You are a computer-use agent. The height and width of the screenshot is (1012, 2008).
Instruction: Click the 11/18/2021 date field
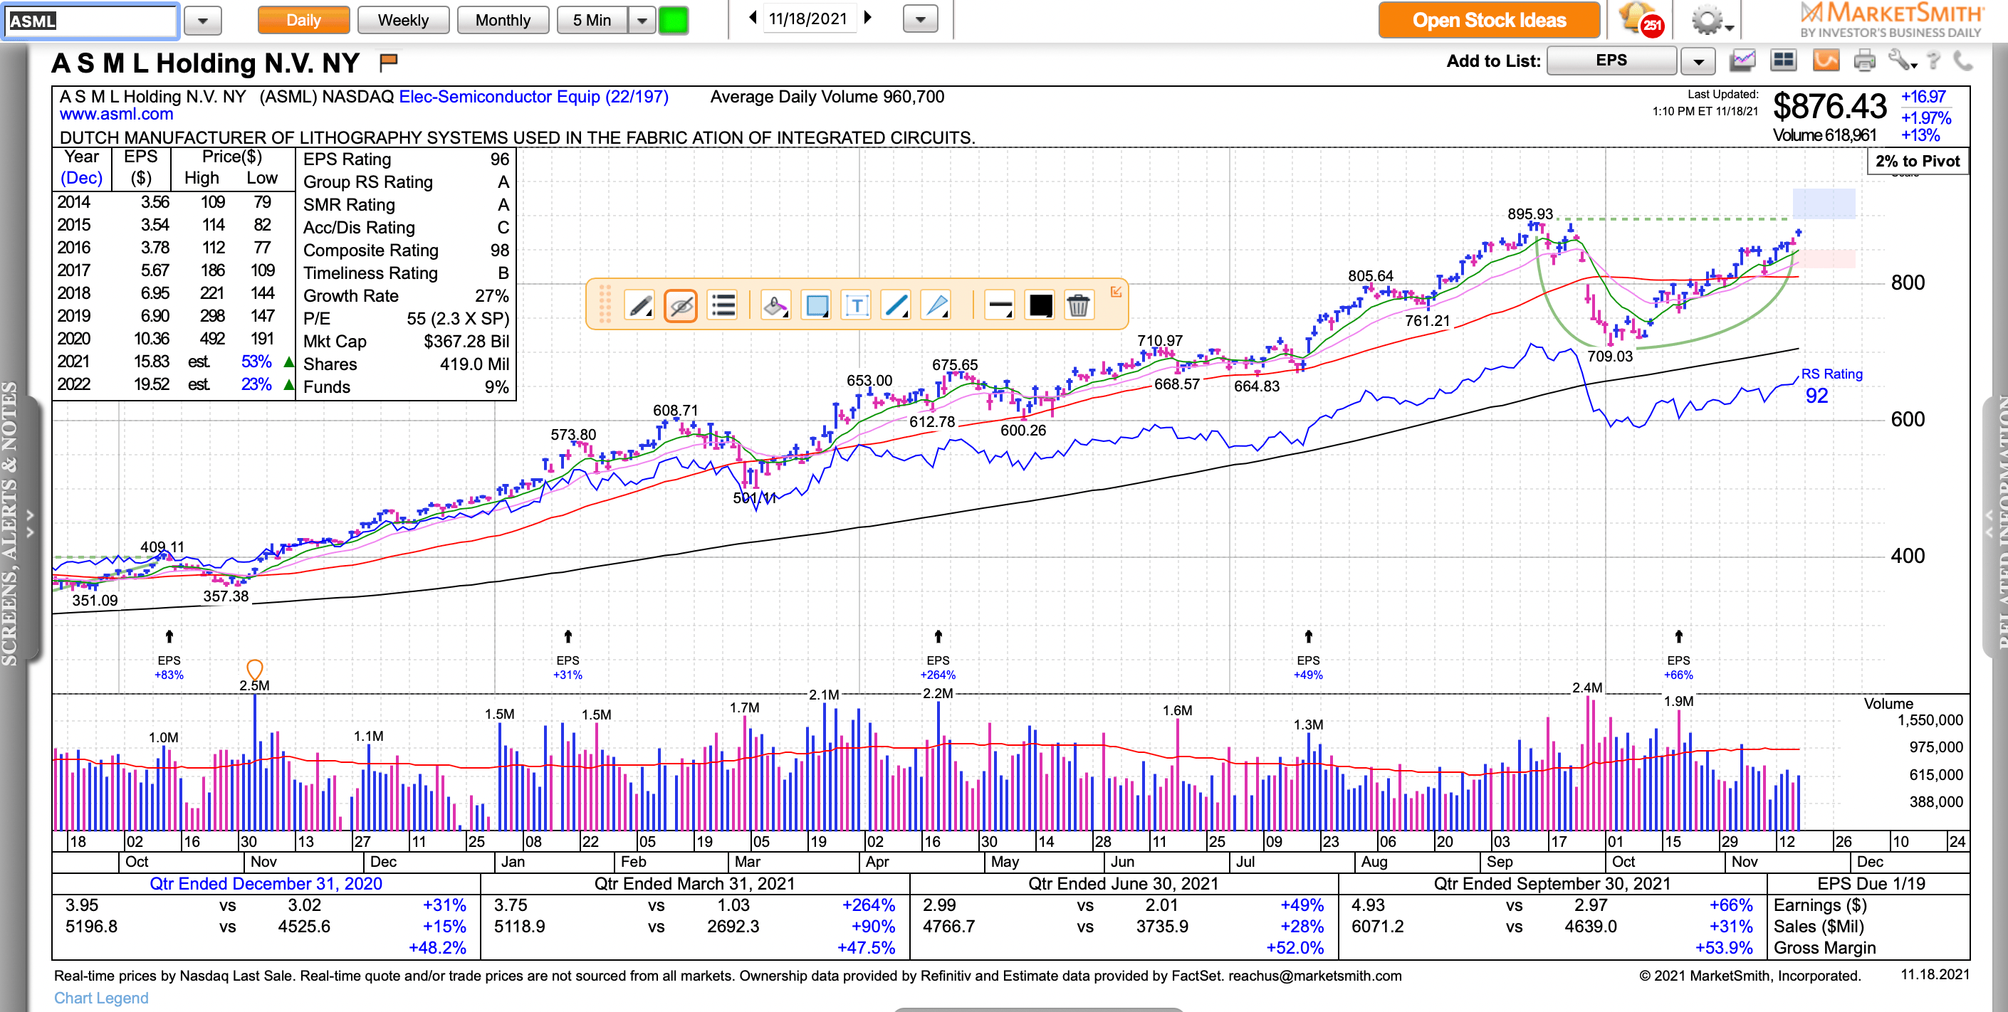(x=808, y=18)
